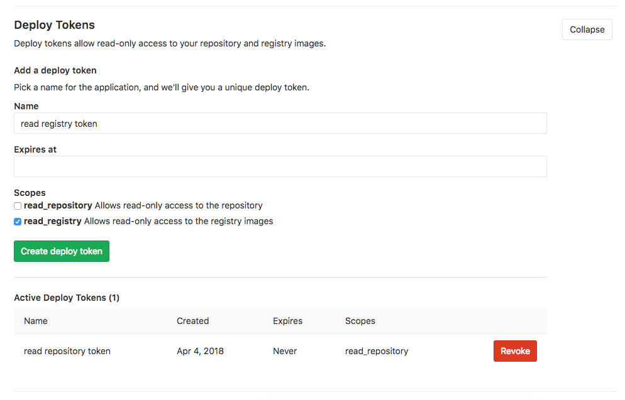Screen dimensions: 625x400
Task: Click the Name input containing read registry token
Action: click(x=280, y=123)
